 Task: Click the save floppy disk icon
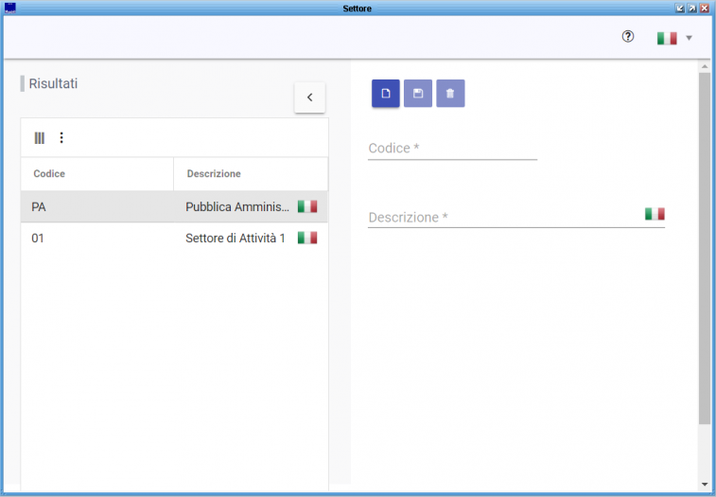pyautogui.click(x=418, y=94)
